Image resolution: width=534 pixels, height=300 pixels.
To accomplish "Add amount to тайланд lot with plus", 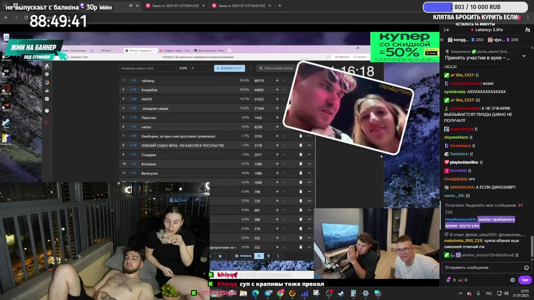I will tap(277, 80).
